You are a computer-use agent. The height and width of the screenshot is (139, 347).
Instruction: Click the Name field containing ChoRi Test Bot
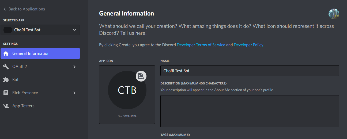pyautogui.click(x=250, y=71)
